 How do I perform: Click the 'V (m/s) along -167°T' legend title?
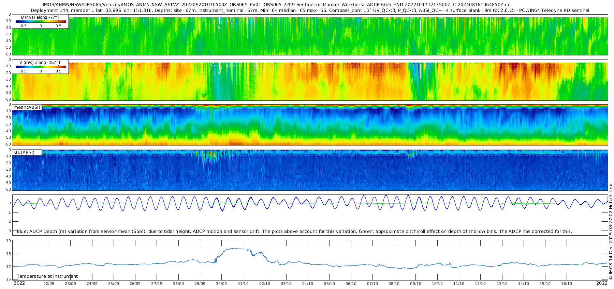[x=40, y=63]
